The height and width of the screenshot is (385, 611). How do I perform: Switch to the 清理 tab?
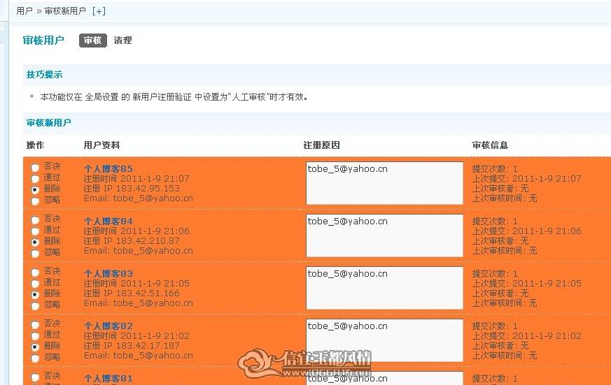(122, 41)
